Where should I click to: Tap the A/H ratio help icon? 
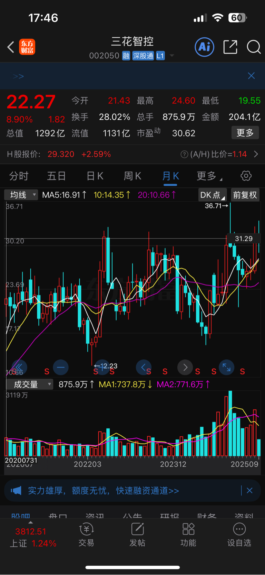tap(184, 154)
